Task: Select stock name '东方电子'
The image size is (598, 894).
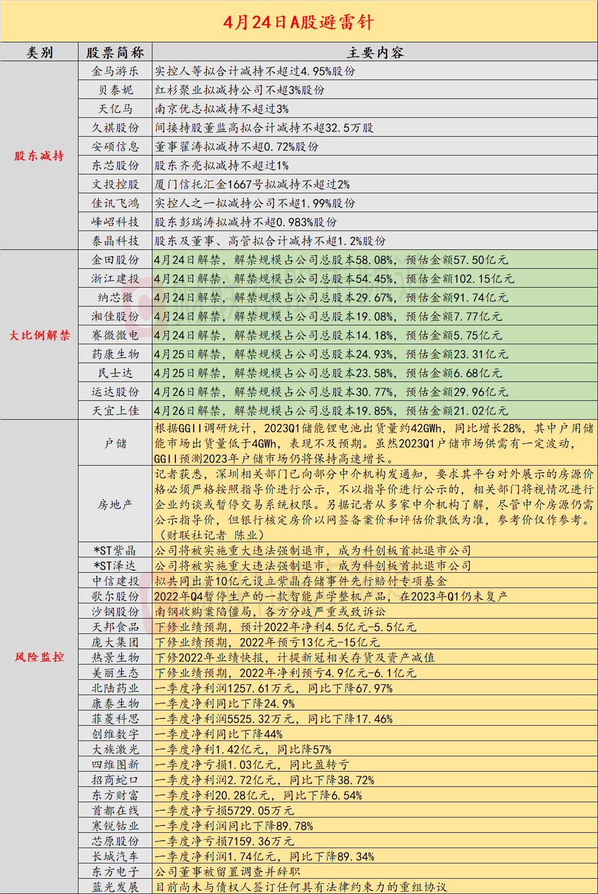Action: [115, 872]
